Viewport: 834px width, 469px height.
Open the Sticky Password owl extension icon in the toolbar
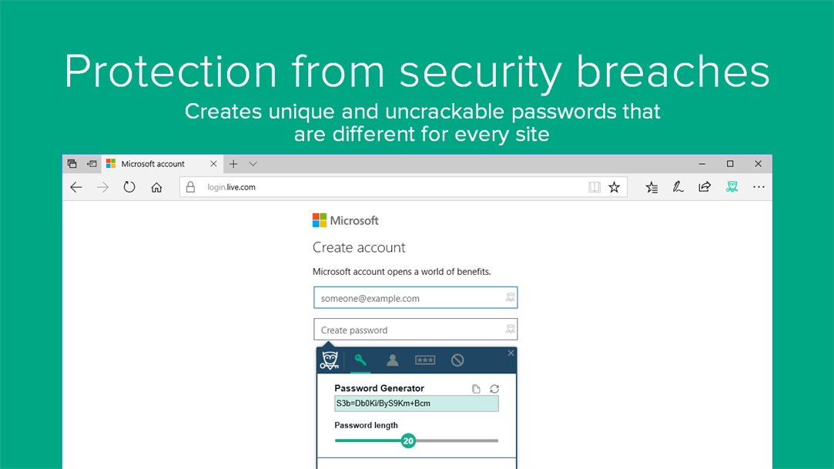click(x=731, y=186)
